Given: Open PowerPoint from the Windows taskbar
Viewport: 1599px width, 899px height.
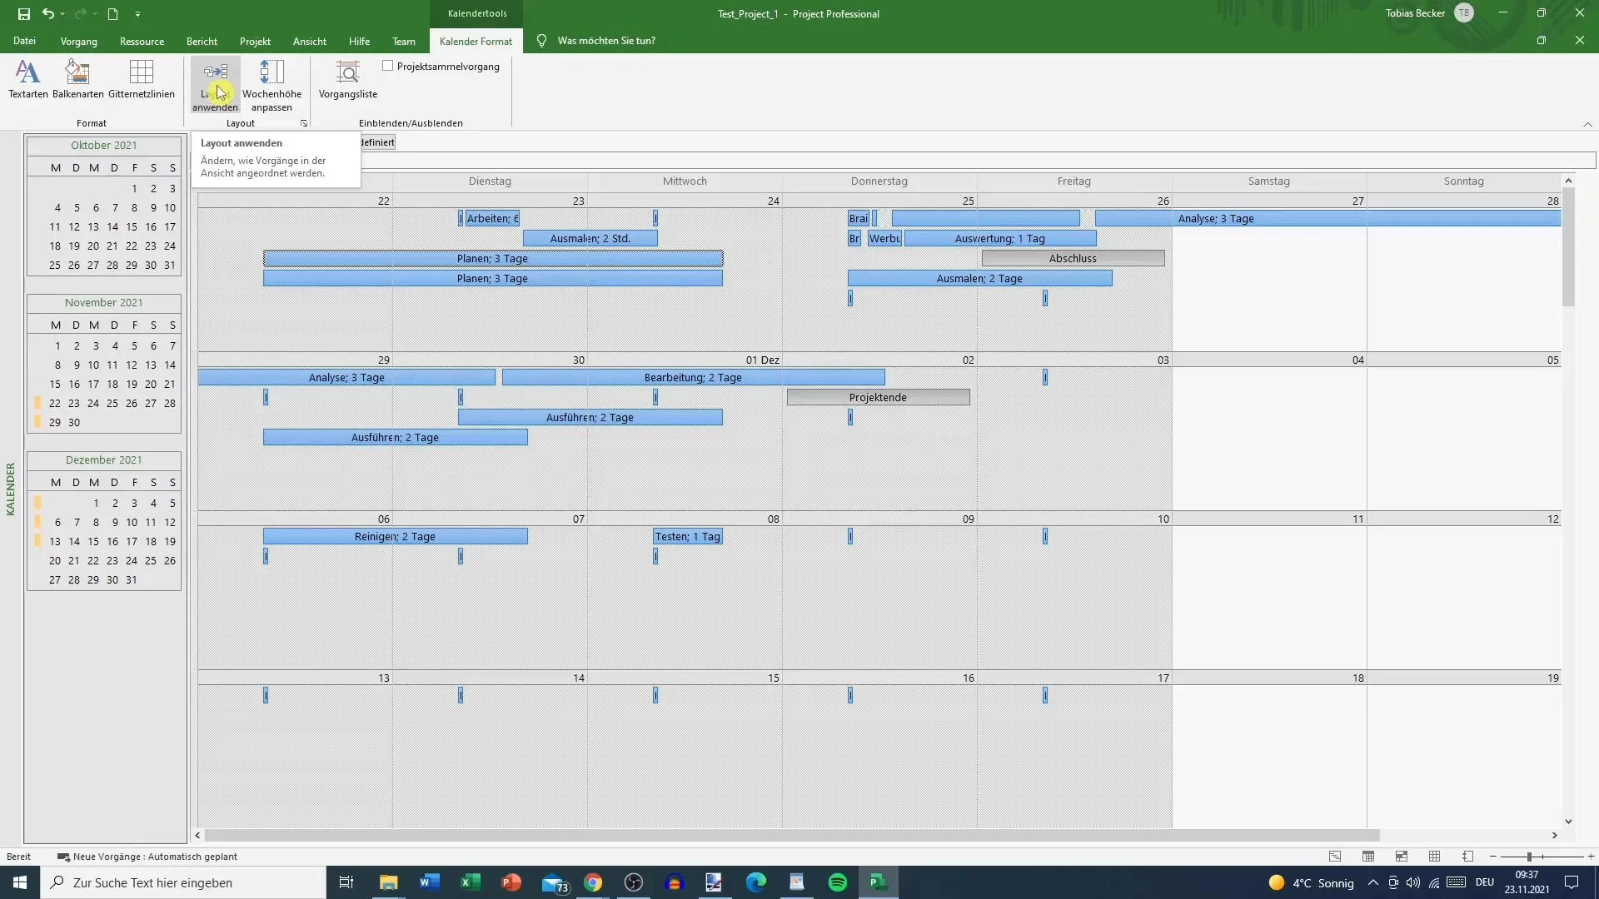Looking at the screenshot, I should 511,882.
